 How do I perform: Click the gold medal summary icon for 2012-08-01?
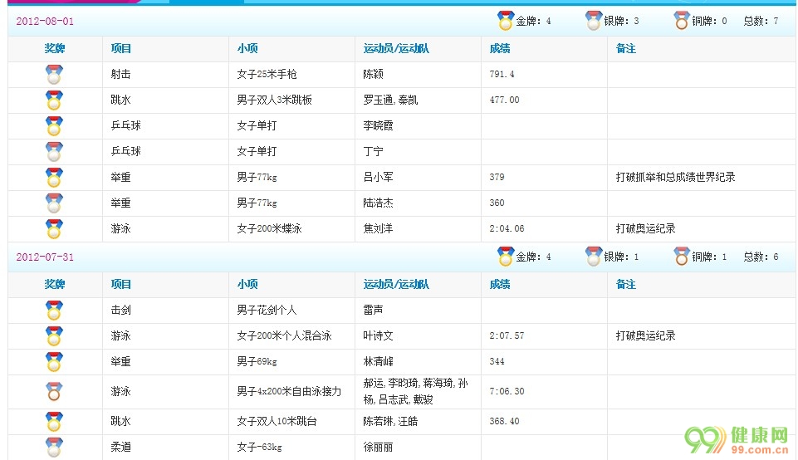coord(505,21)
